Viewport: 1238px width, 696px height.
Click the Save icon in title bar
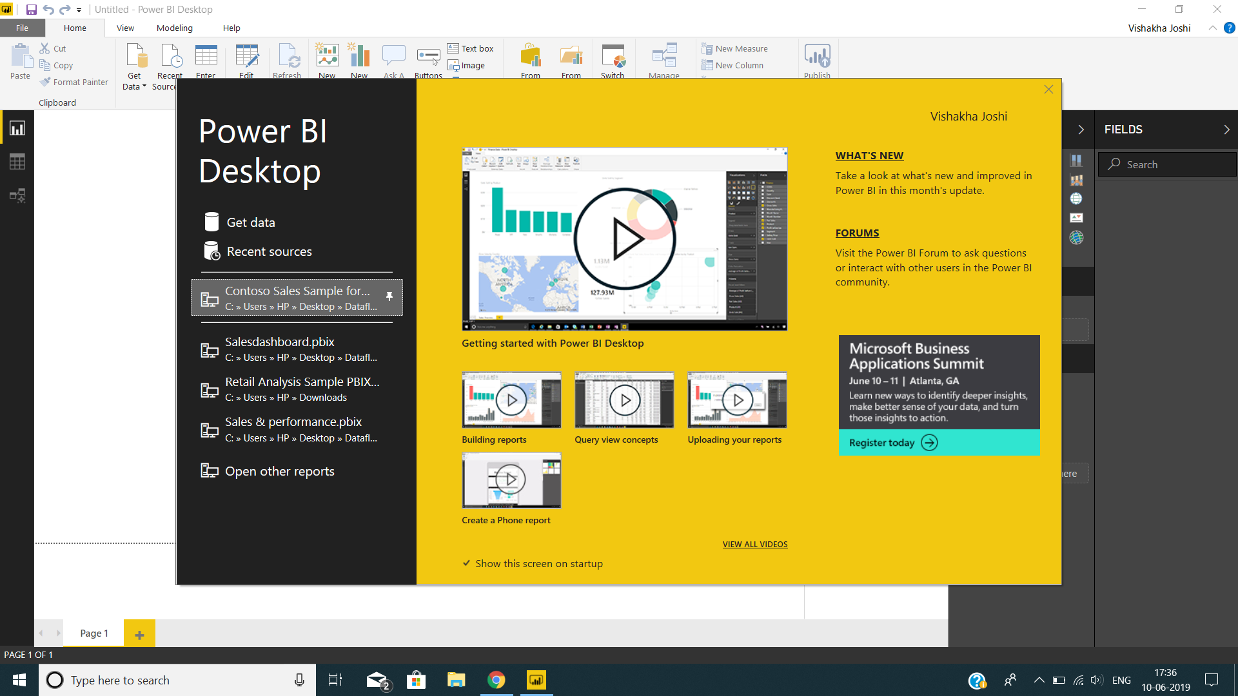[x=31, y=10]
